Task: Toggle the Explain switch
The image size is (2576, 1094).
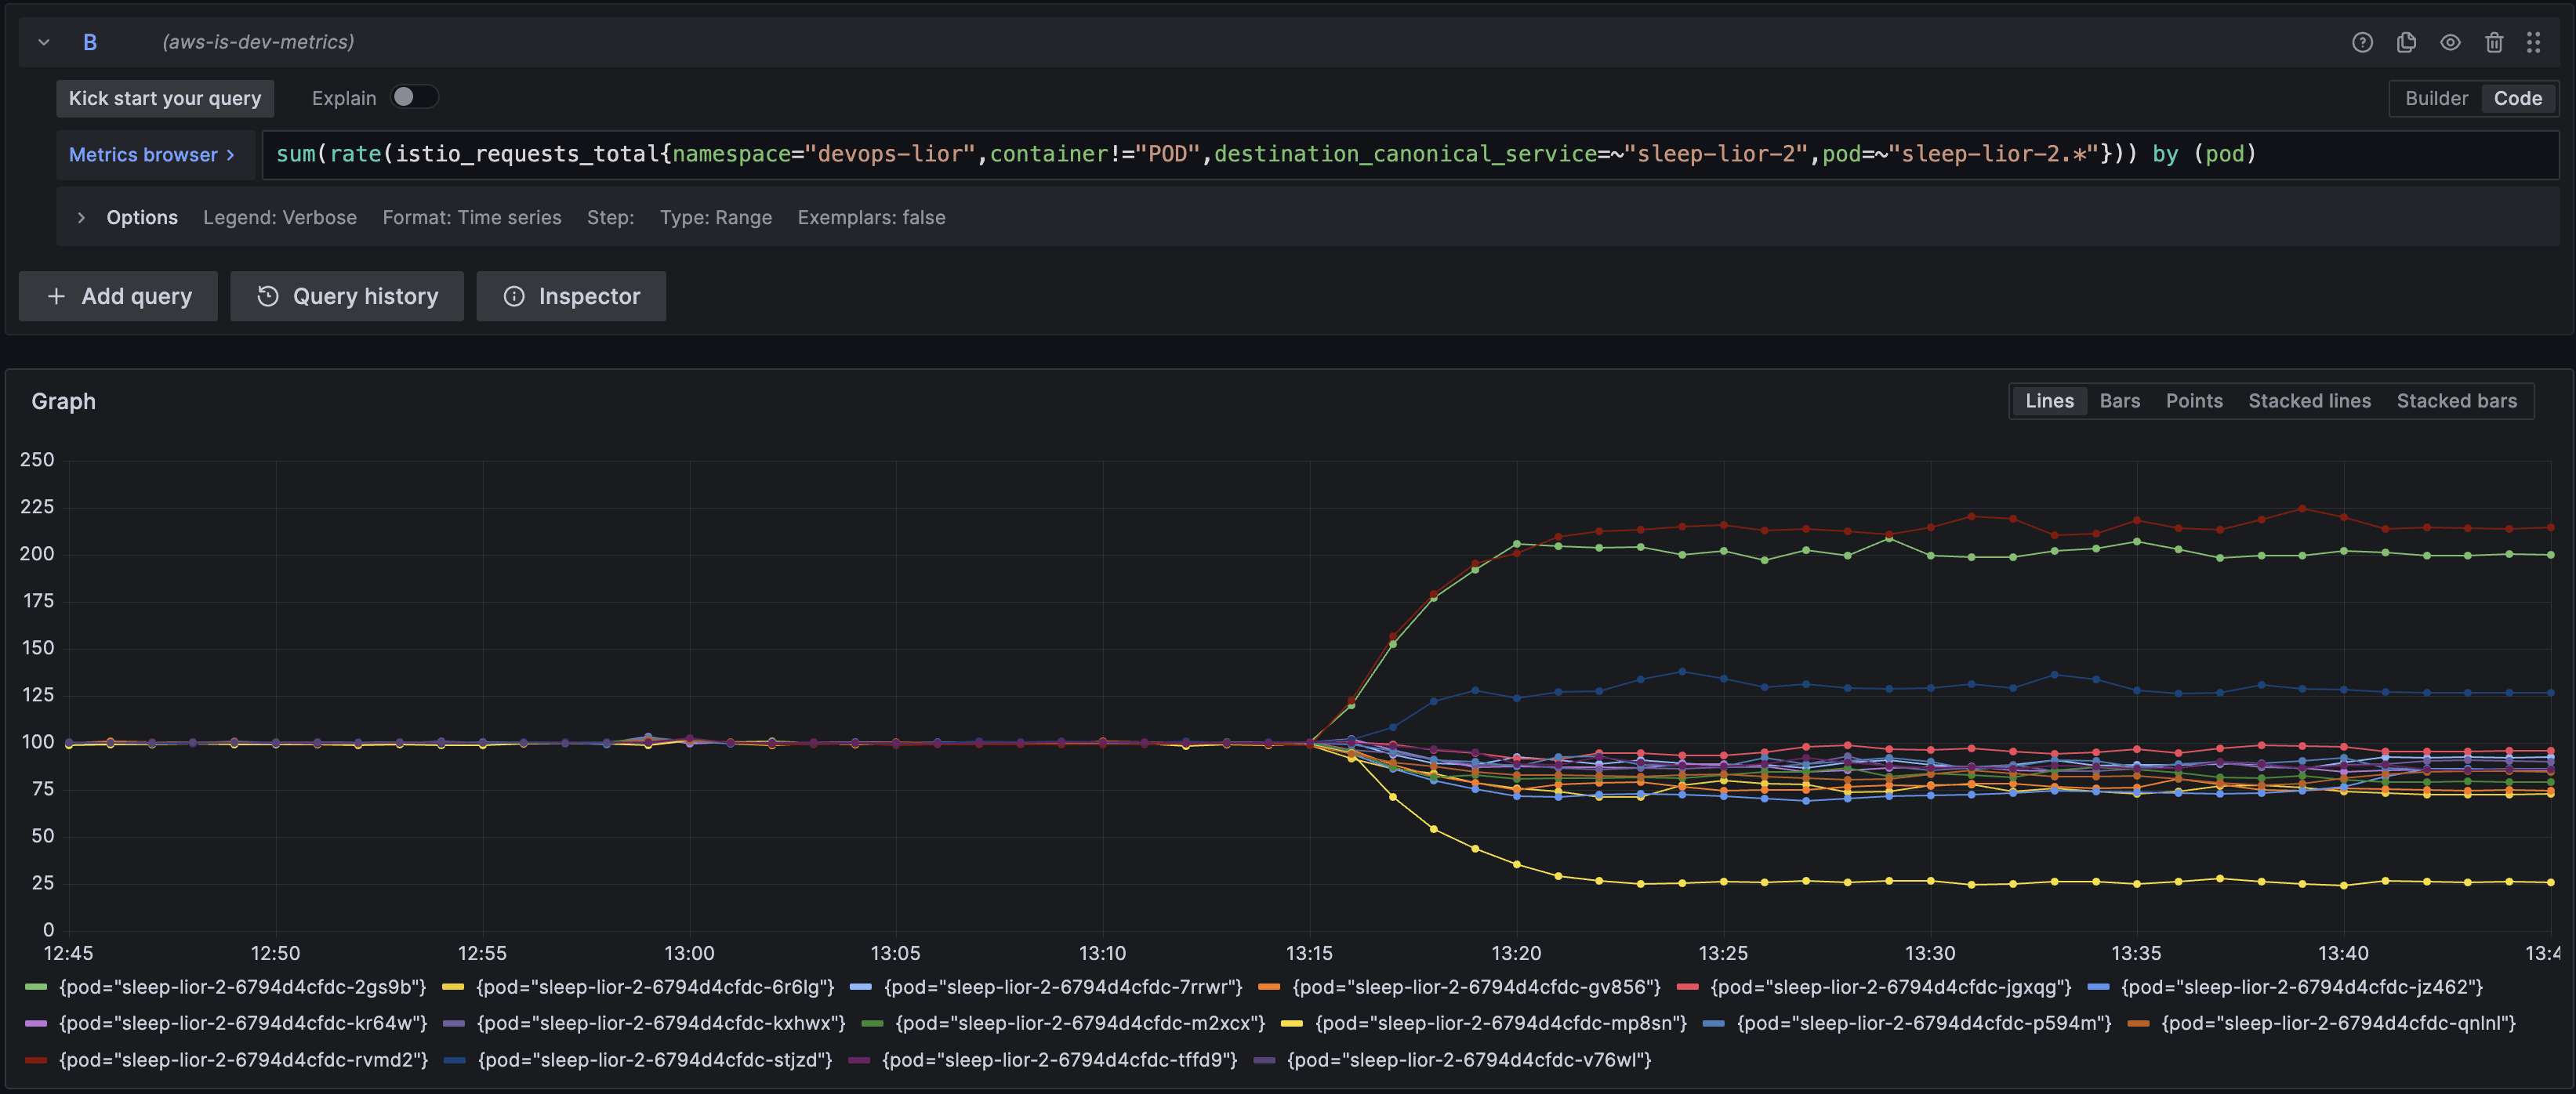Action: pos(414,97)
